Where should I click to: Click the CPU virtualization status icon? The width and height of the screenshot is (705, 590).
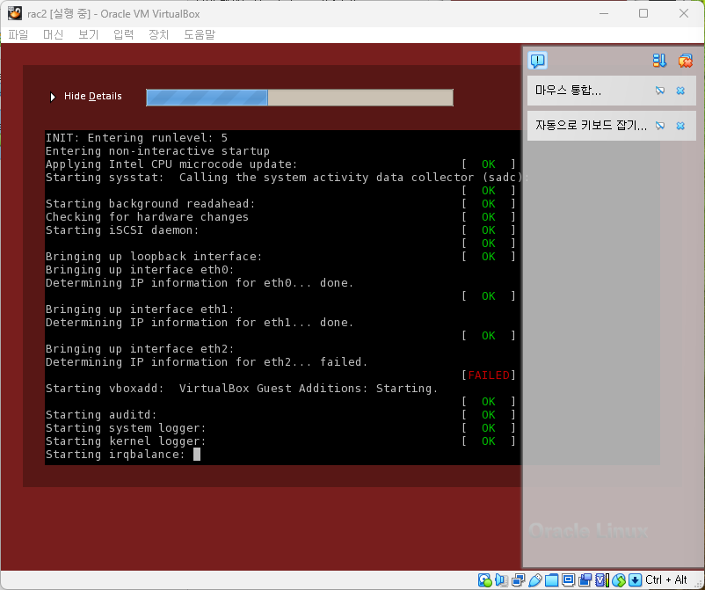602,580
